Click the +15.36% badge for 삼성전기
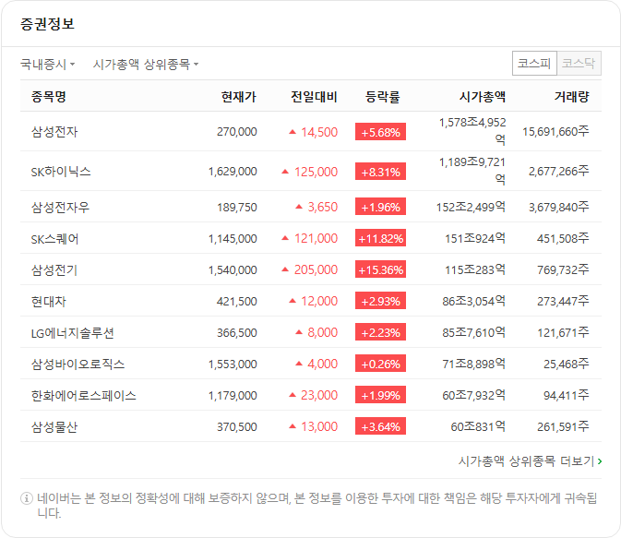 380,269
